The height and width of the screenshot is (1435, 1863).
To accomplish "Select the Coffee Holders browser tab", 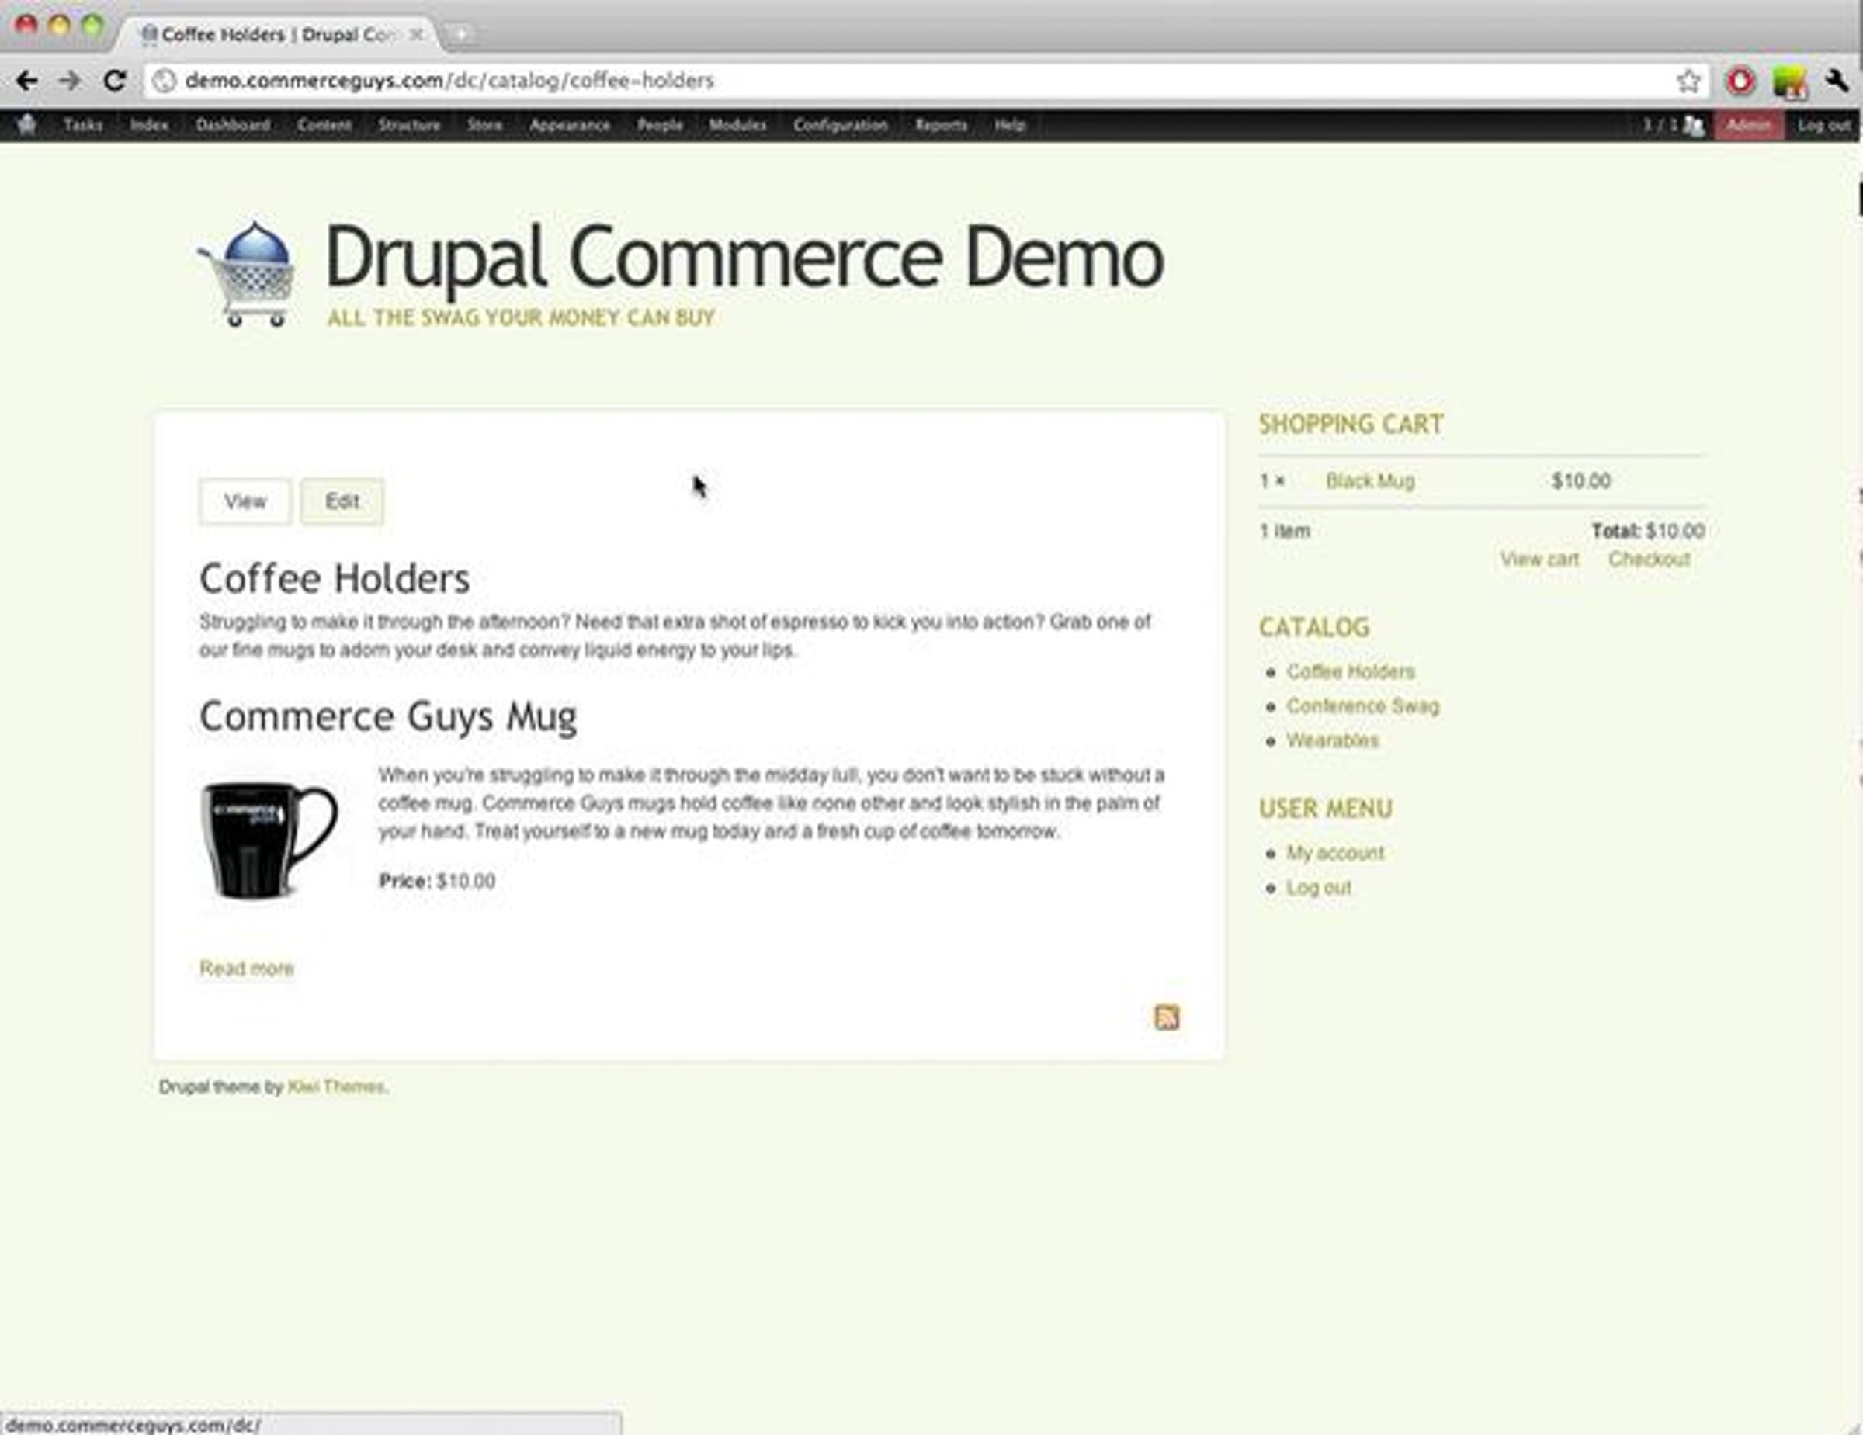I will (x=279, y=34).
